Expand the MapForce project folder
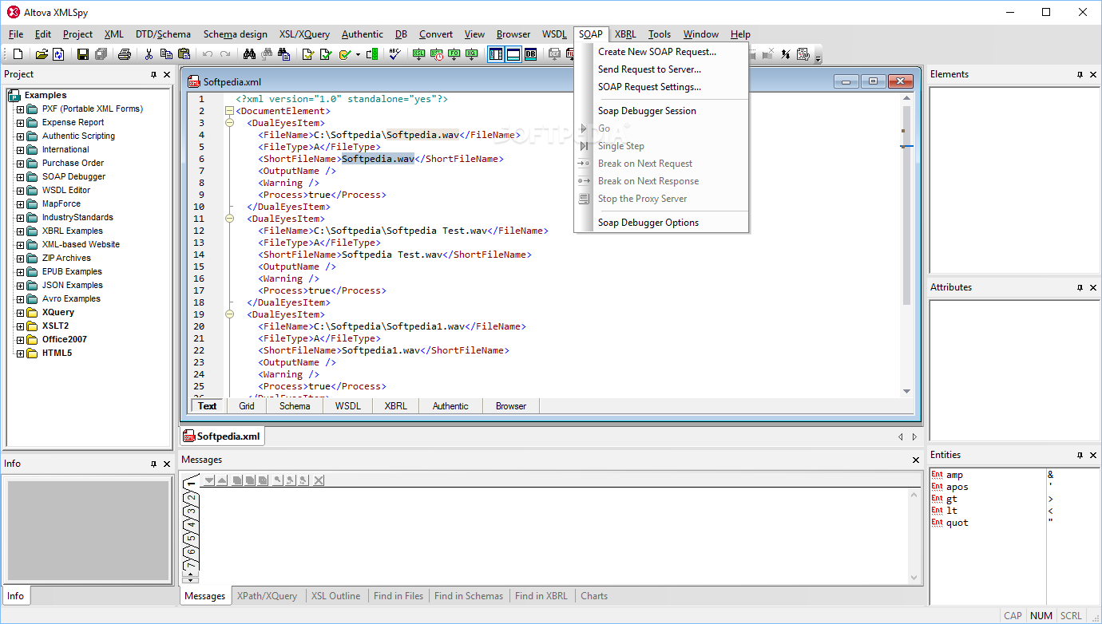 pos(20,203)
